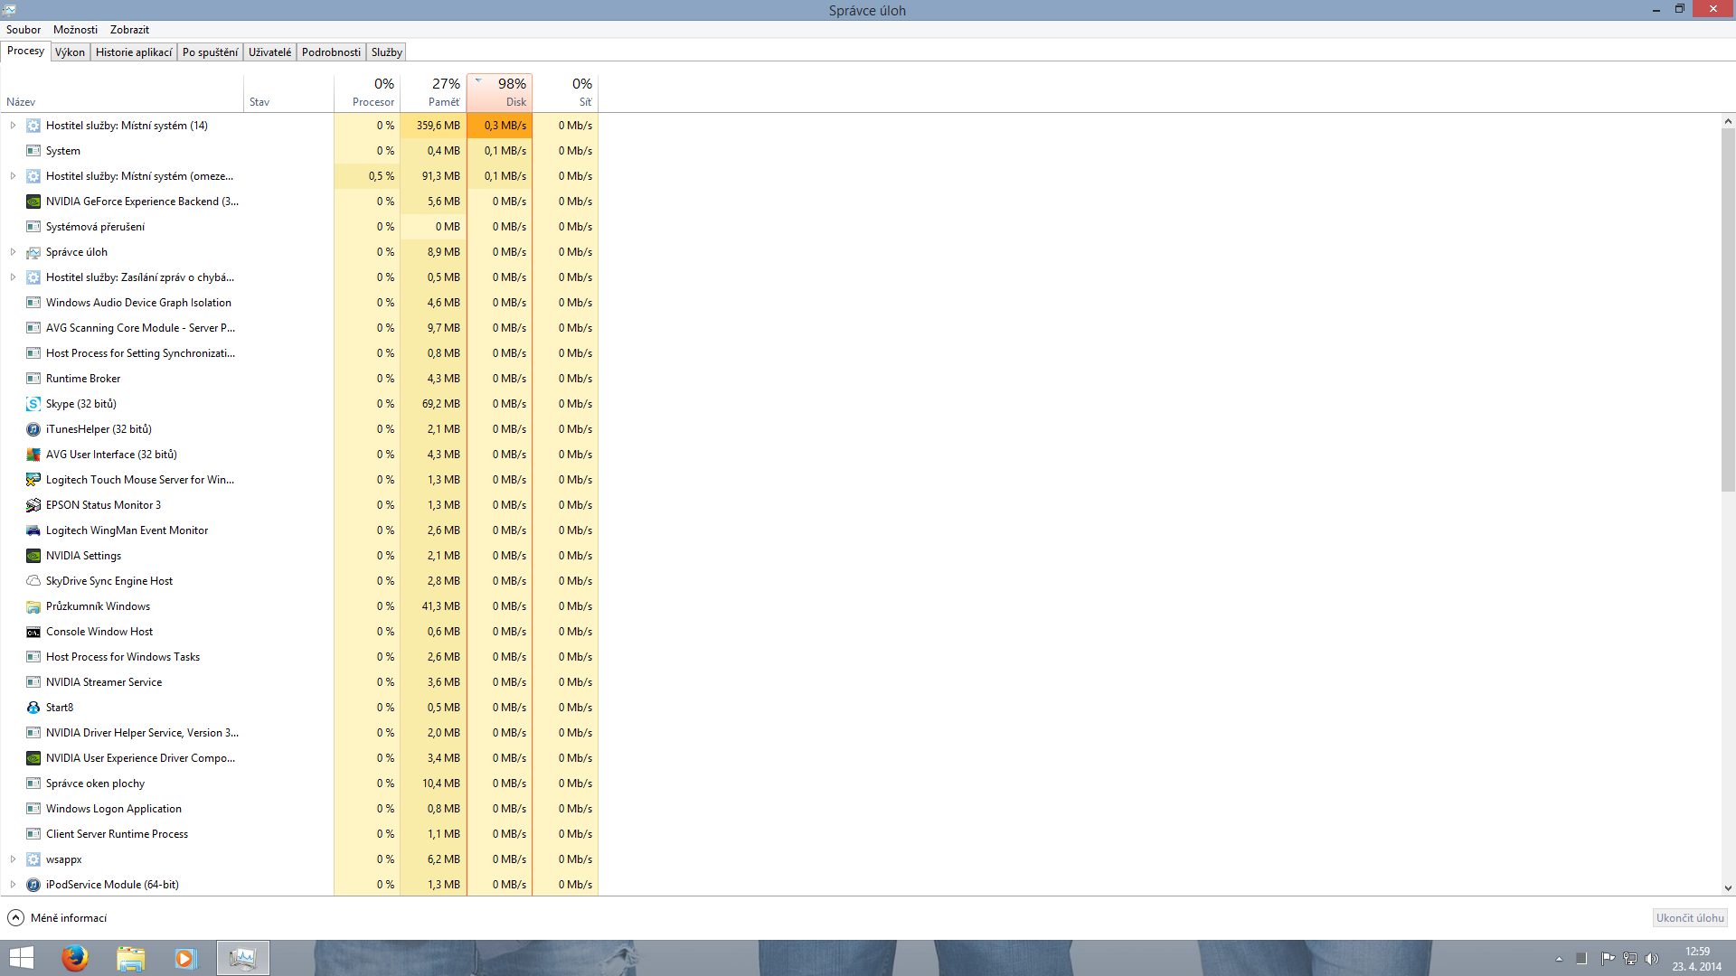Click the Logitech WingMan Event Monitor icon
The width and height of the screenshot is (1736, 976).
click(33, 530)
